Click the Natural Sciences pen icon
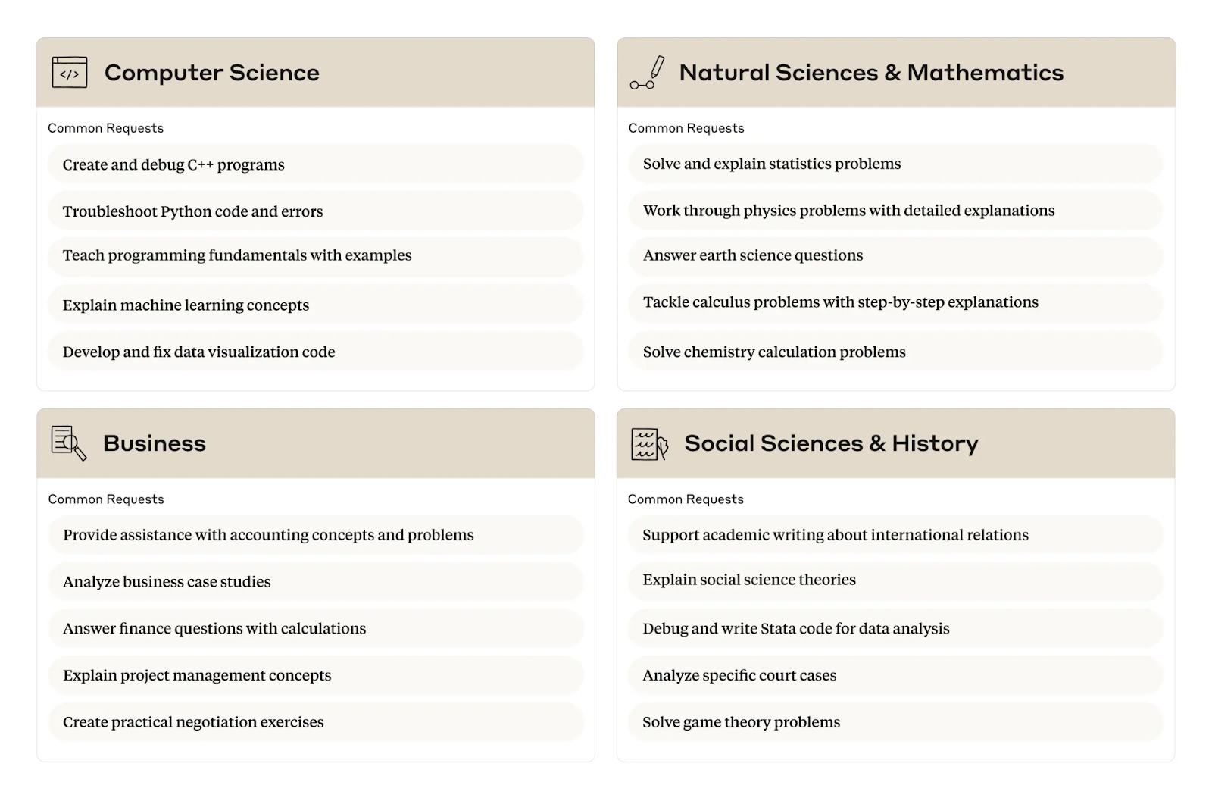Viewport: 1212px width, 801px height. [x=648, y=73]
